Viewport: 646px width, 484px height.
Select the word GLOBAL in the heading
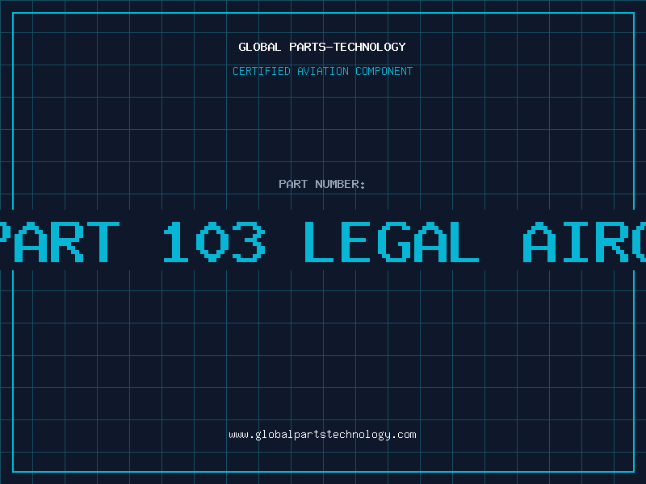[x=260, y=47]
